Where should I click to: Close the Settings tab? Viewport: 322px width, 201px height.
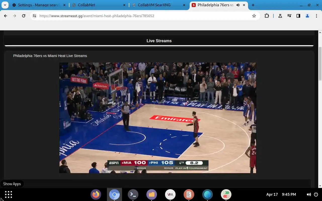(x=65, y=5)
